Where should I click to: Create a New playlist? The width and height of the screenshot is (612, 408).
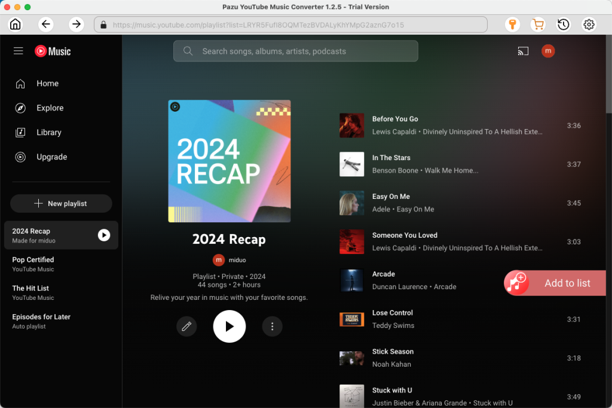60,203
